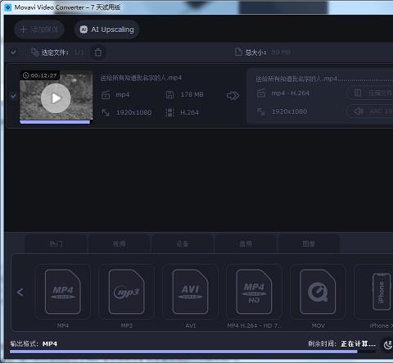Toggle the checkmark for the mp4 file row
Image resolution: width=393 pixels, height=363 pixels.
tap(13, 96)
